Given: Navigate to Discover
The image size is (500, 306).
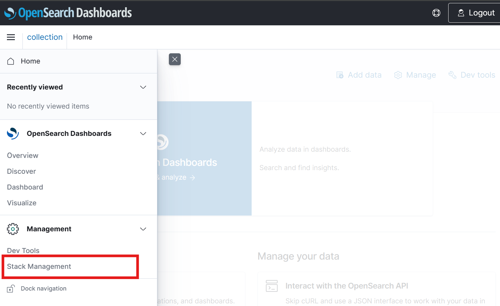Looking at the screenshot, I should click(x=21, y=171).
